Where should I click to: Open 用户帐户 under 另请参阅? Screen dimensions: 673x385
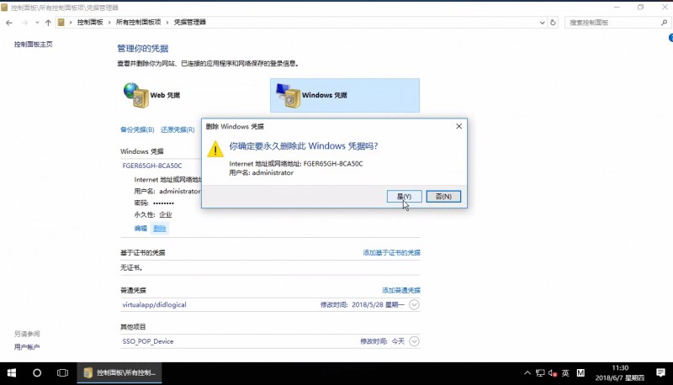click(x=27, y=347)
